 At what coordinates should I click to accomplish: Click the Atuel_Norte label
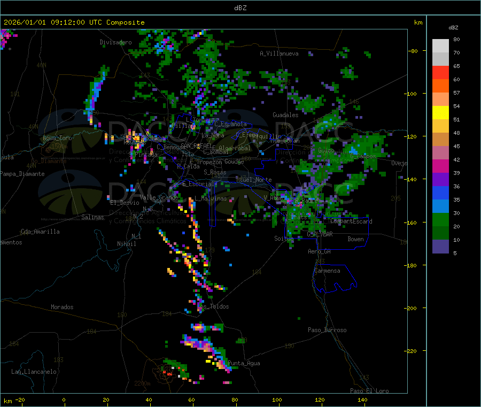[254, 180]
